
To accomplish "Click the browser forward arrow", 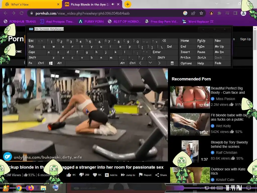I will click(14, 13).
